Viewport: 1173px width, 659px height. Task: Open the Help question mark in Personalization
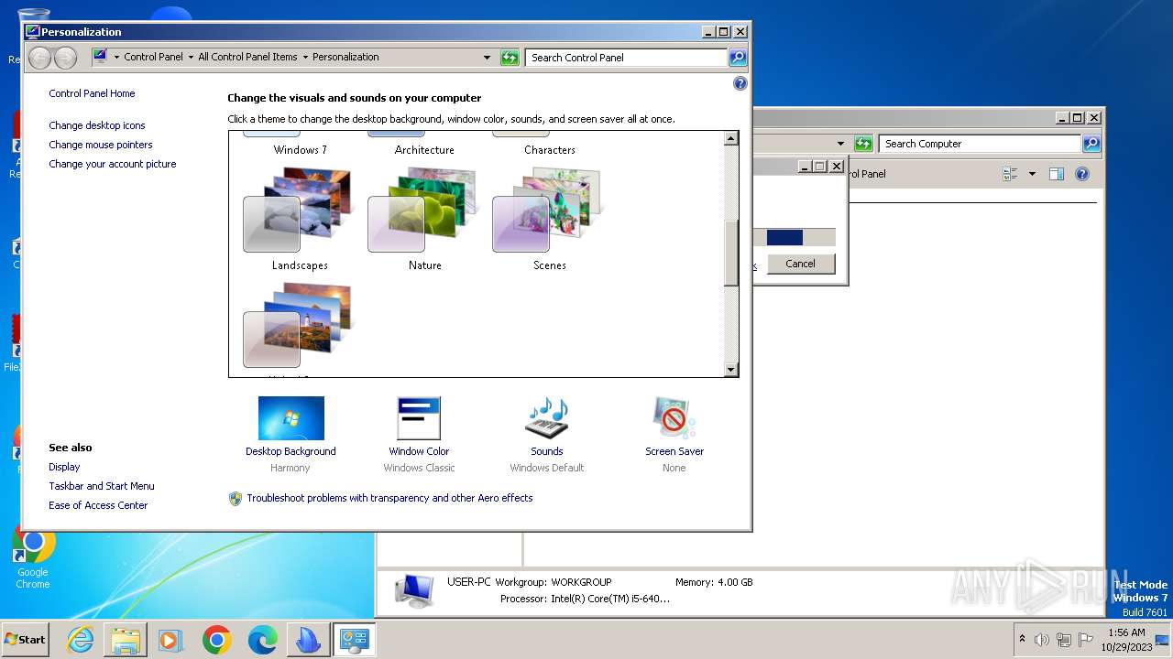740,83
